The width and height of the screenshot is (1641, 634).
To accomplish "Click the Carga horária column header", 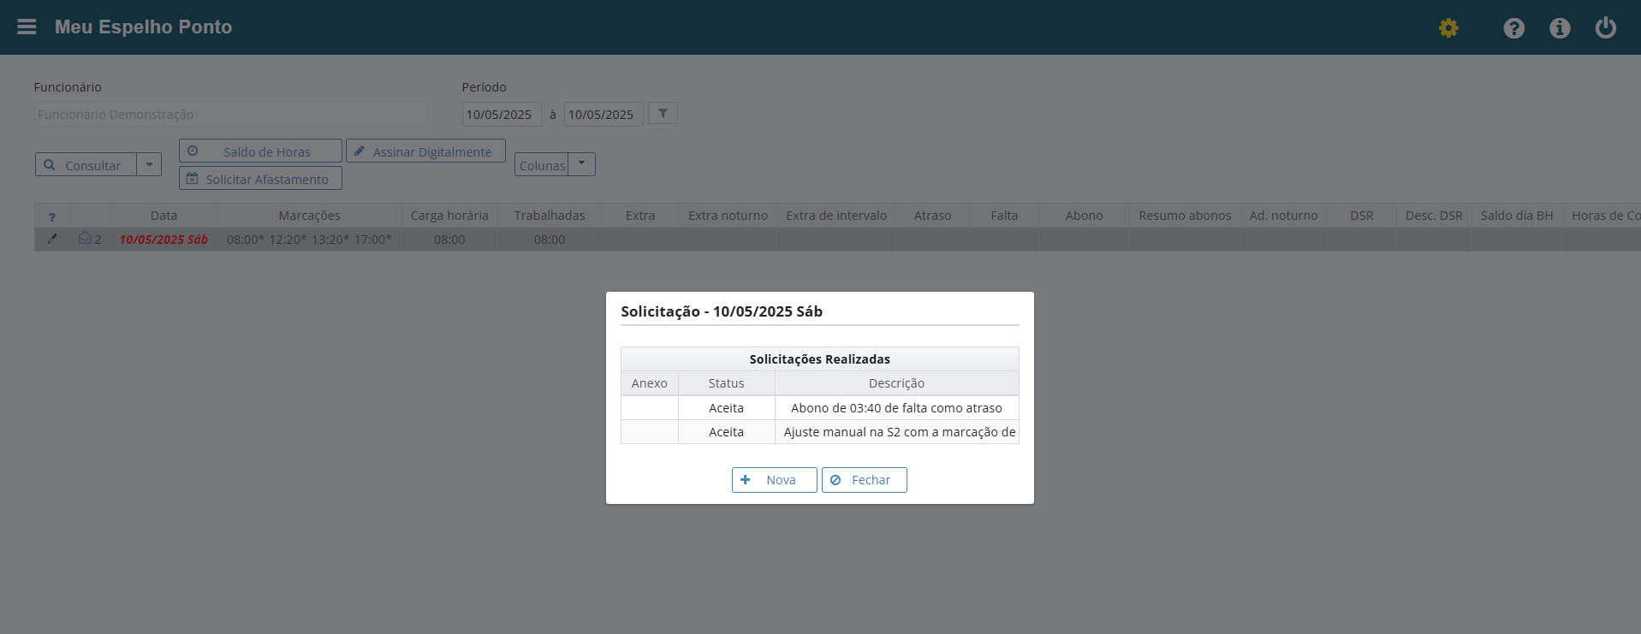I will (449, 216).
